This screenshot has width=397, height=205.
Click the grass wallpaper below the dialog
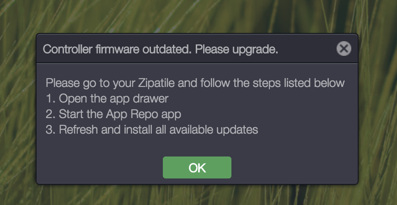(197, 195)
